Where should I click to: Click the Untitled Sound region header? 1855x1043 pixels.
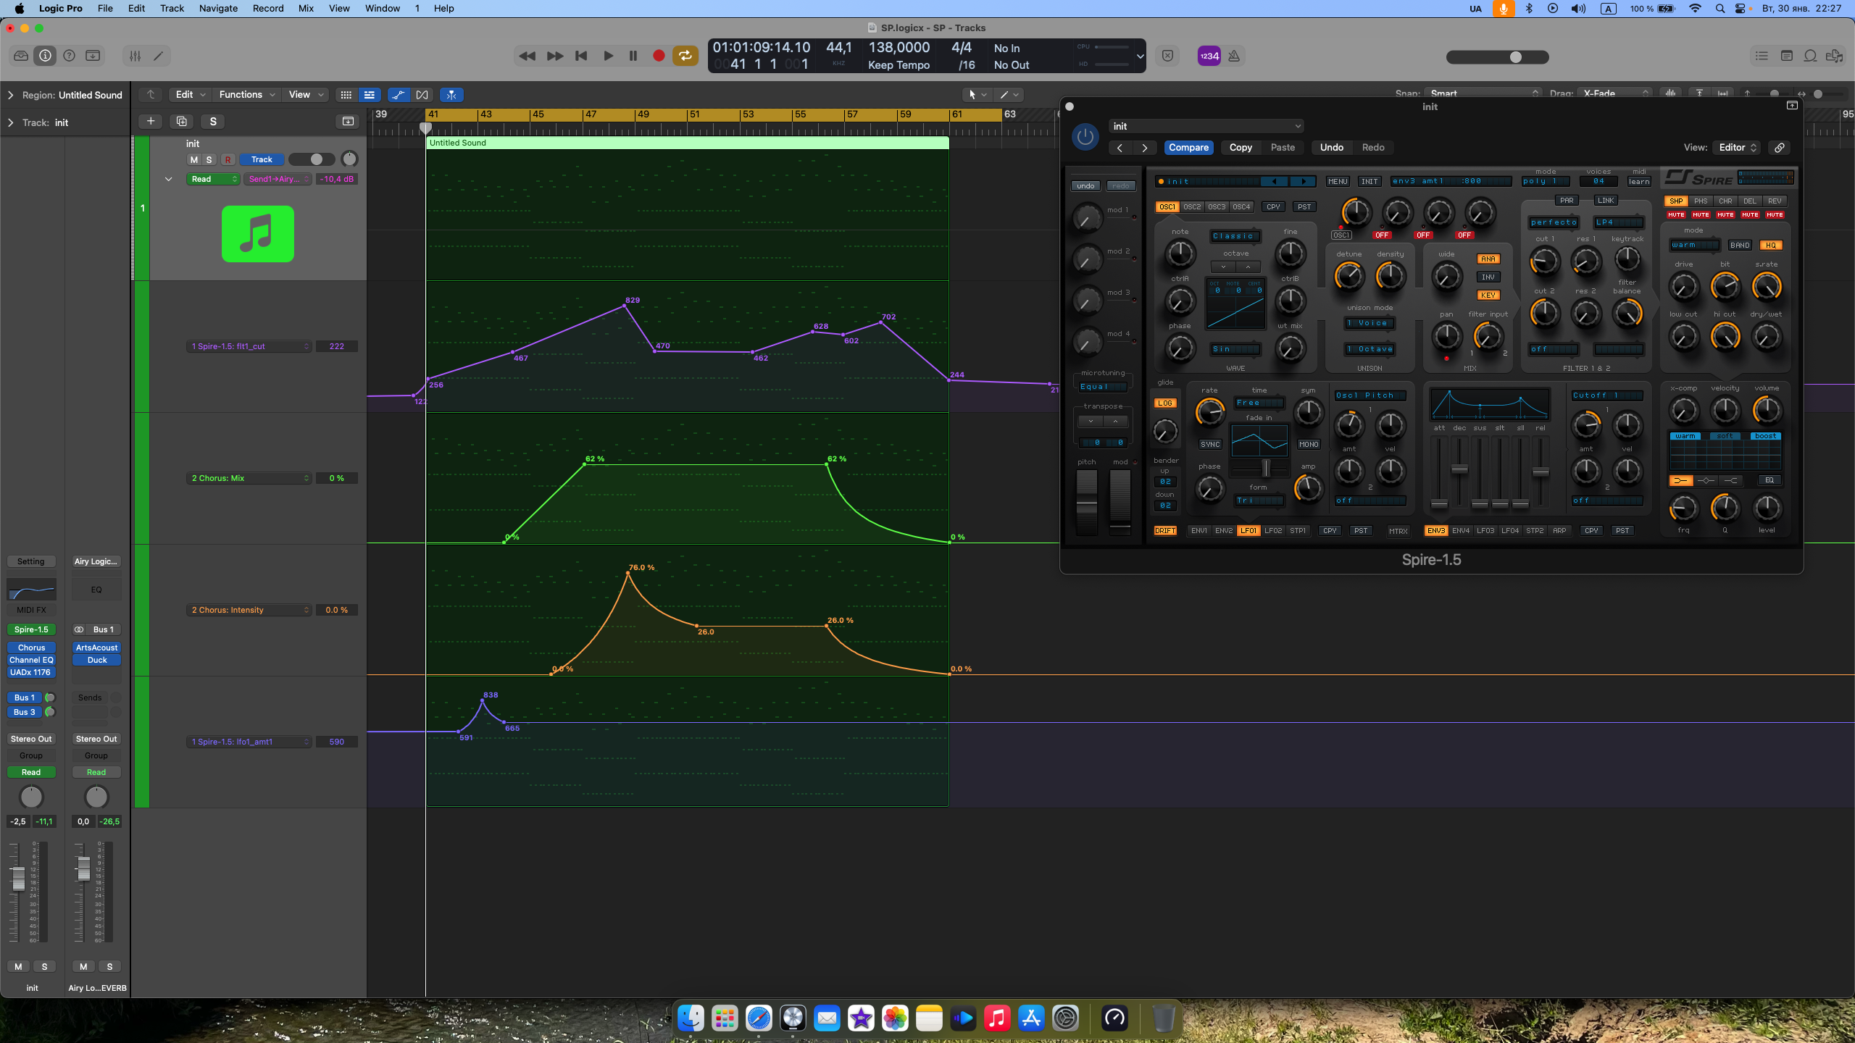click(x=687, y=143)
